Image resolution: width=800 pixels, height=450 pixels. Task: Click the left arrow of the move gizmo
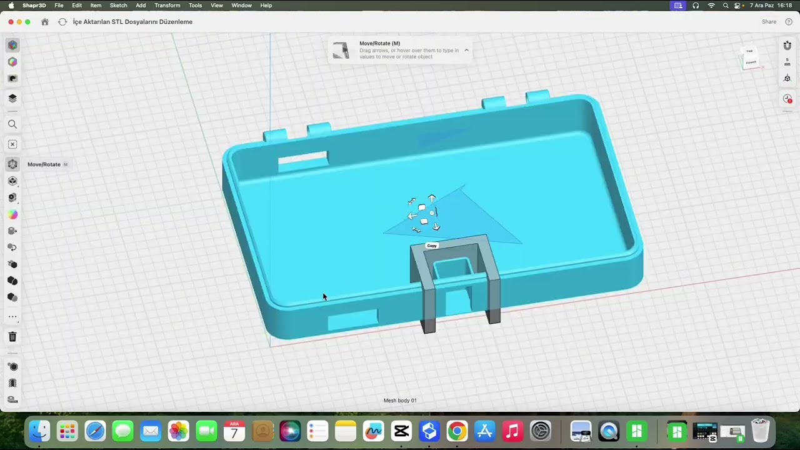point(412,216)
